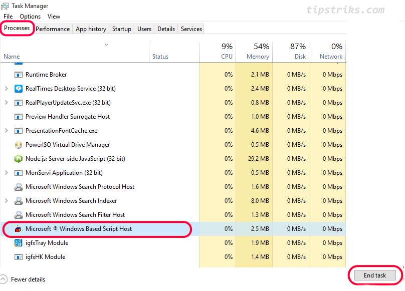Screen dimensions: 405x291
Task: Click the 1.9 MB memory value
Action: click(260, 243)
